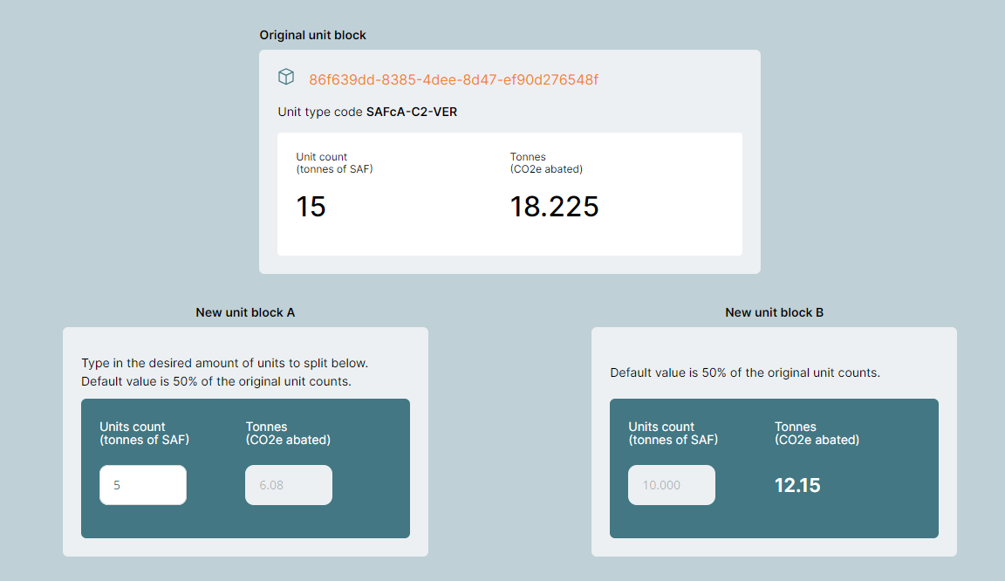The width and height of the screenshot is (1005, 581).
Task: Click the "Tonnes" label in block B
Action: click(x=796, y=427)
